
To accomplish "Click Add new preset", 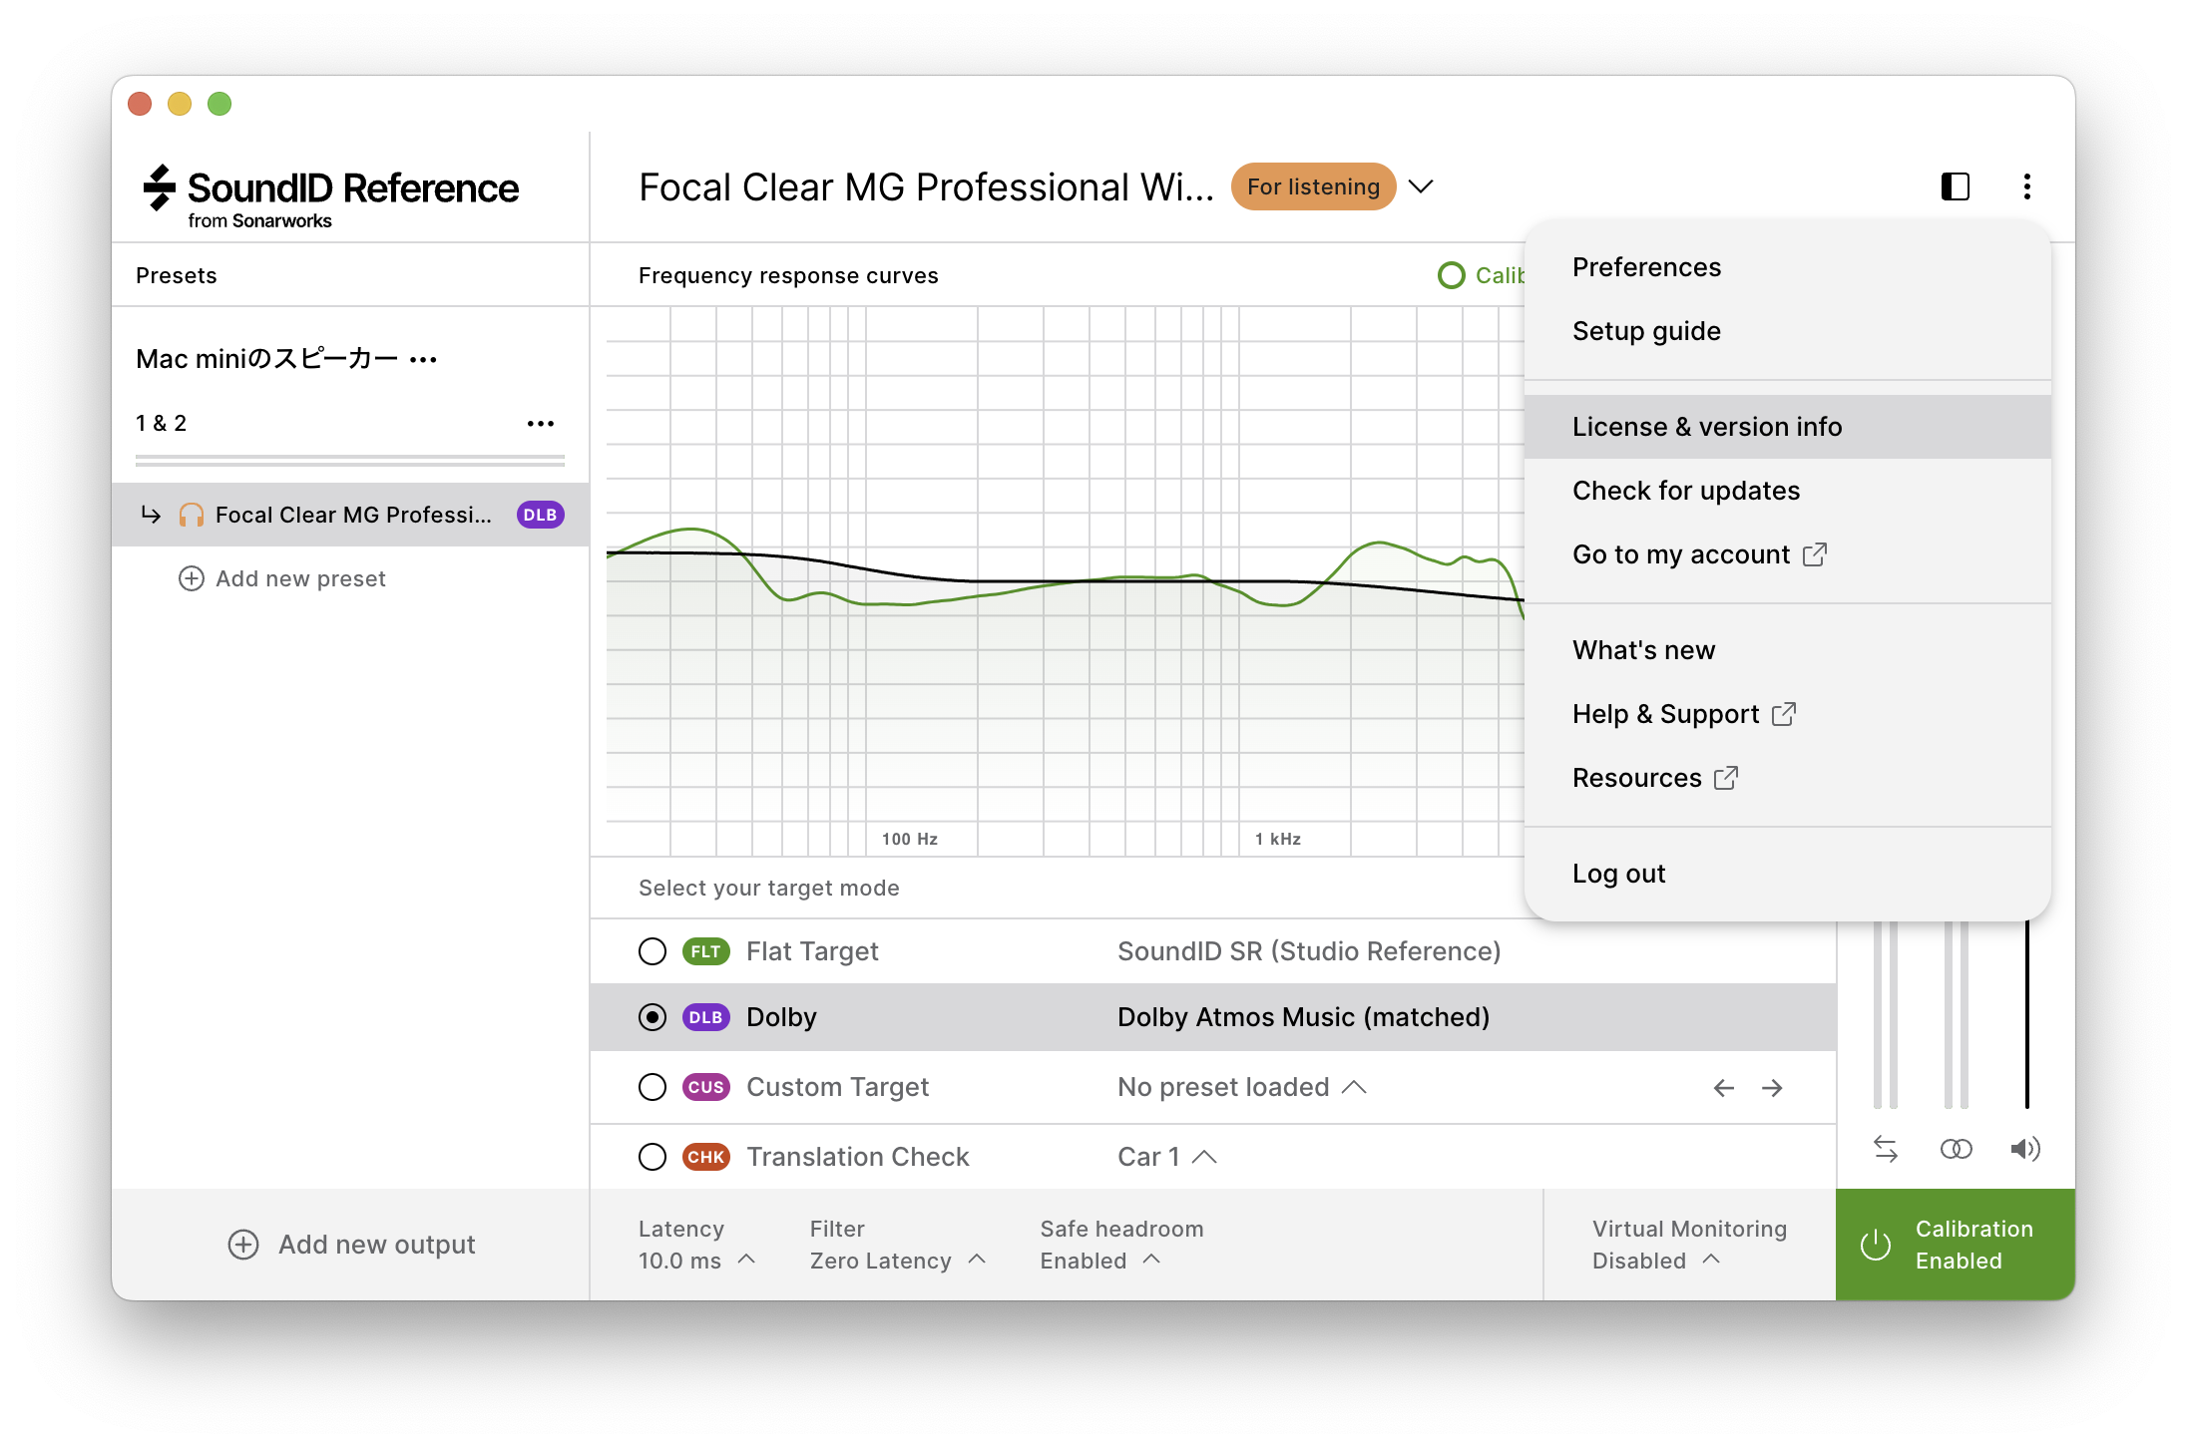I will [282, 578].
